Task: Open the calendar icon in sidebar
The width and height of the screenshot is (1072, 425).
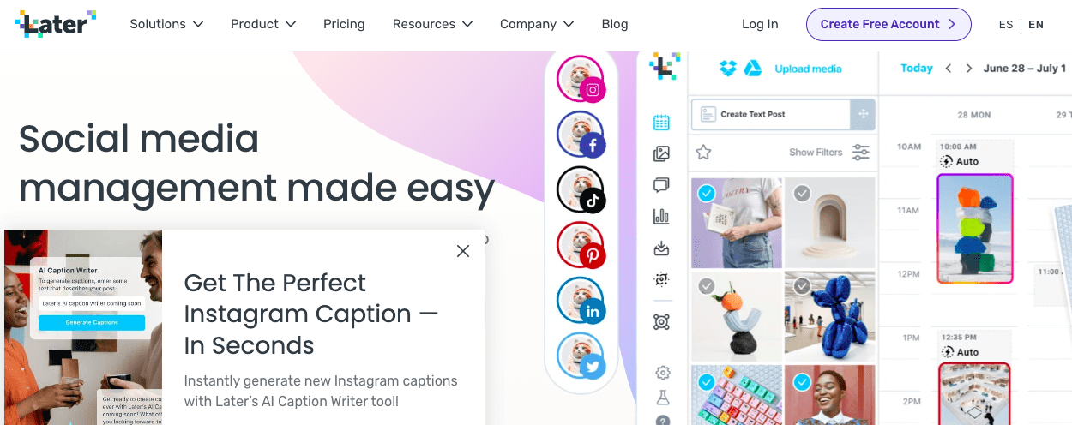Action: 661,123
